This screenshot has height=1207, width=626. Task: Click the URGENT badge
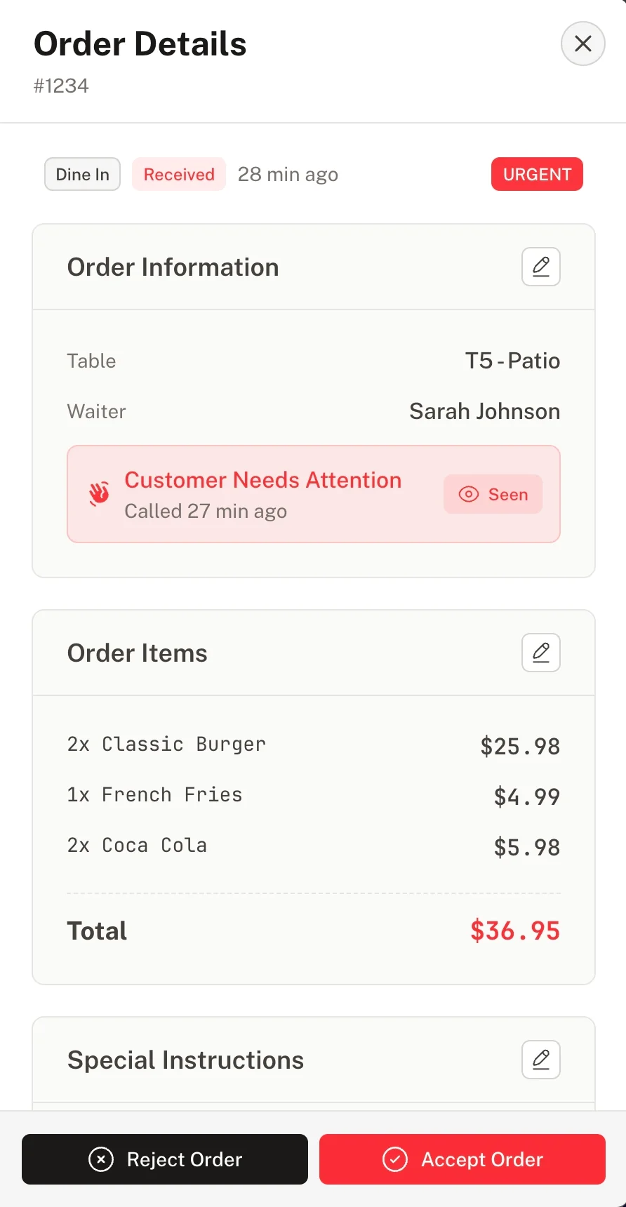(x=537, y=174)
